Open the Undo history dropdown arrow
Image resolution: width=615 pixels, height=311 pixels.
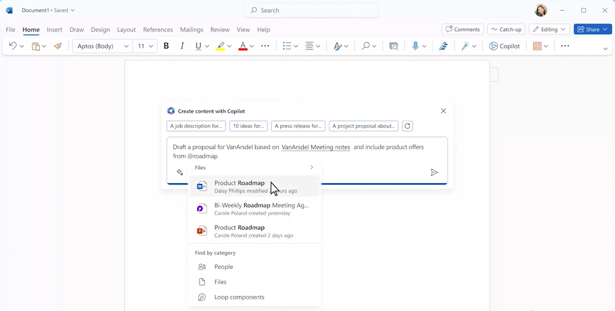coord(22,46)
